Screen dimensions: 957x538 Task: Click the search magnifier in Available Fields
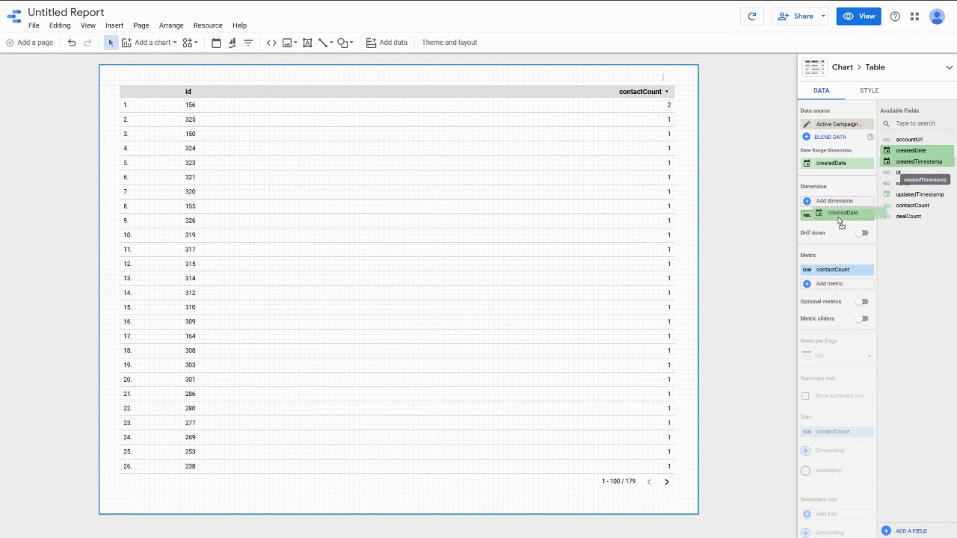[x=887, y=124]
